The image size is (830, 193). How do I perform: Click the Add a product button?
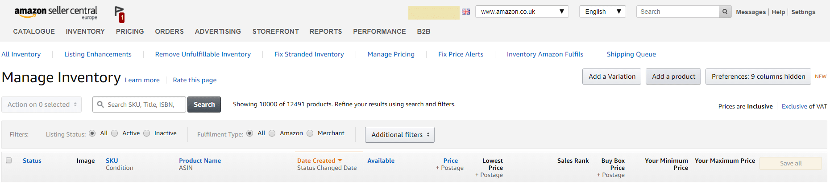point(673,76)
